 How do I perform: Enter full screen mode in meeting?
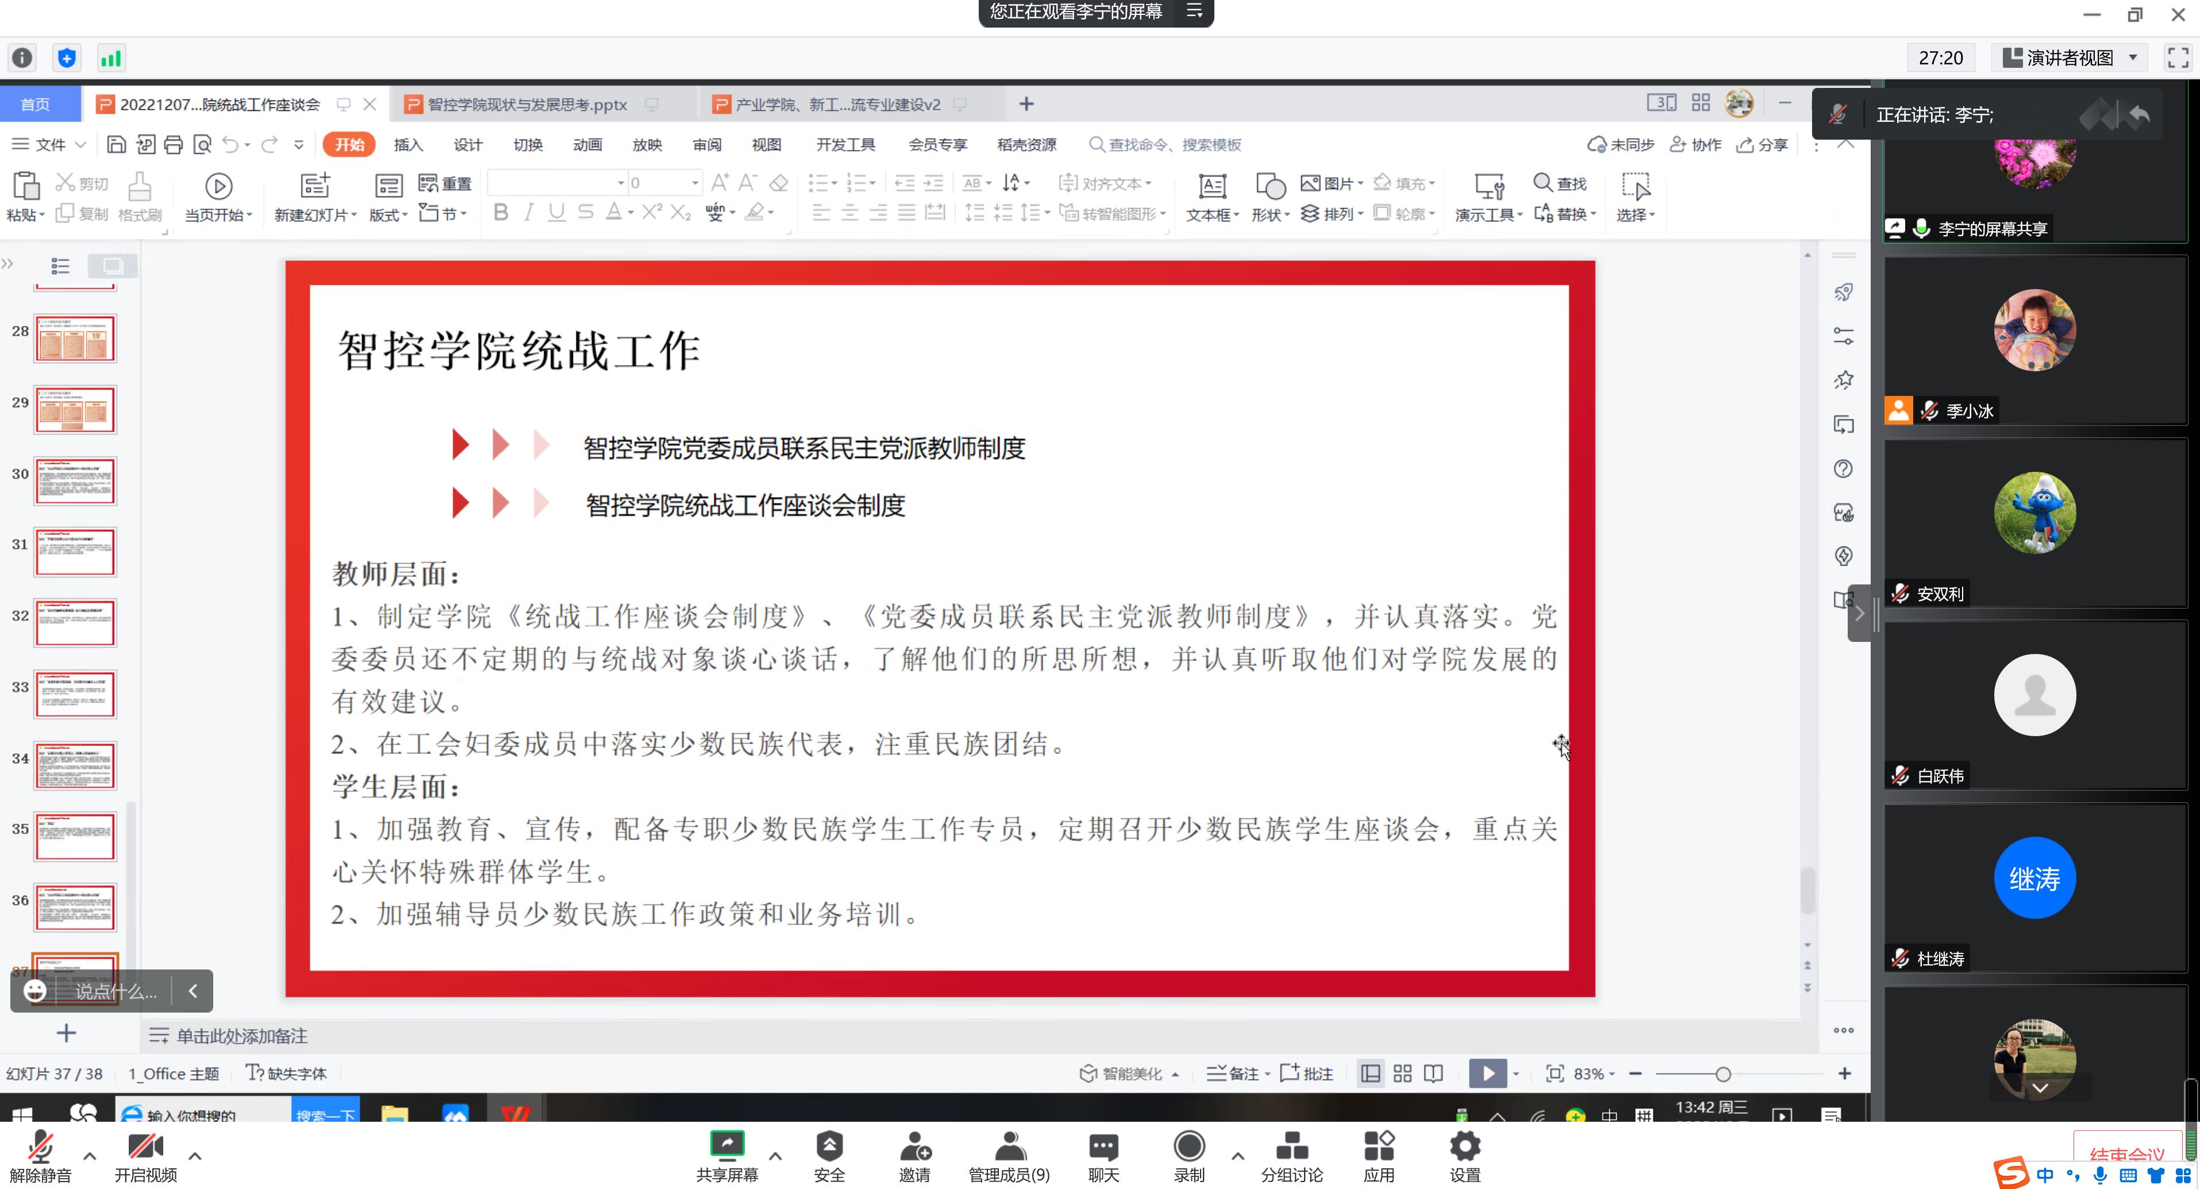2178,58
